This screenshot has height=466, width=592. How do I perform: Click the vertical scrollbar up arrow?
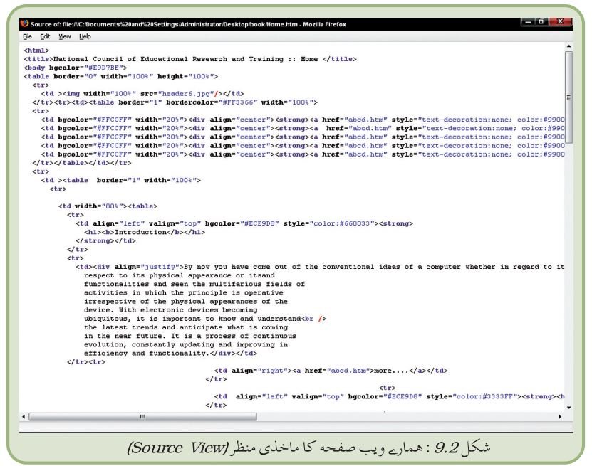[569, 46]
